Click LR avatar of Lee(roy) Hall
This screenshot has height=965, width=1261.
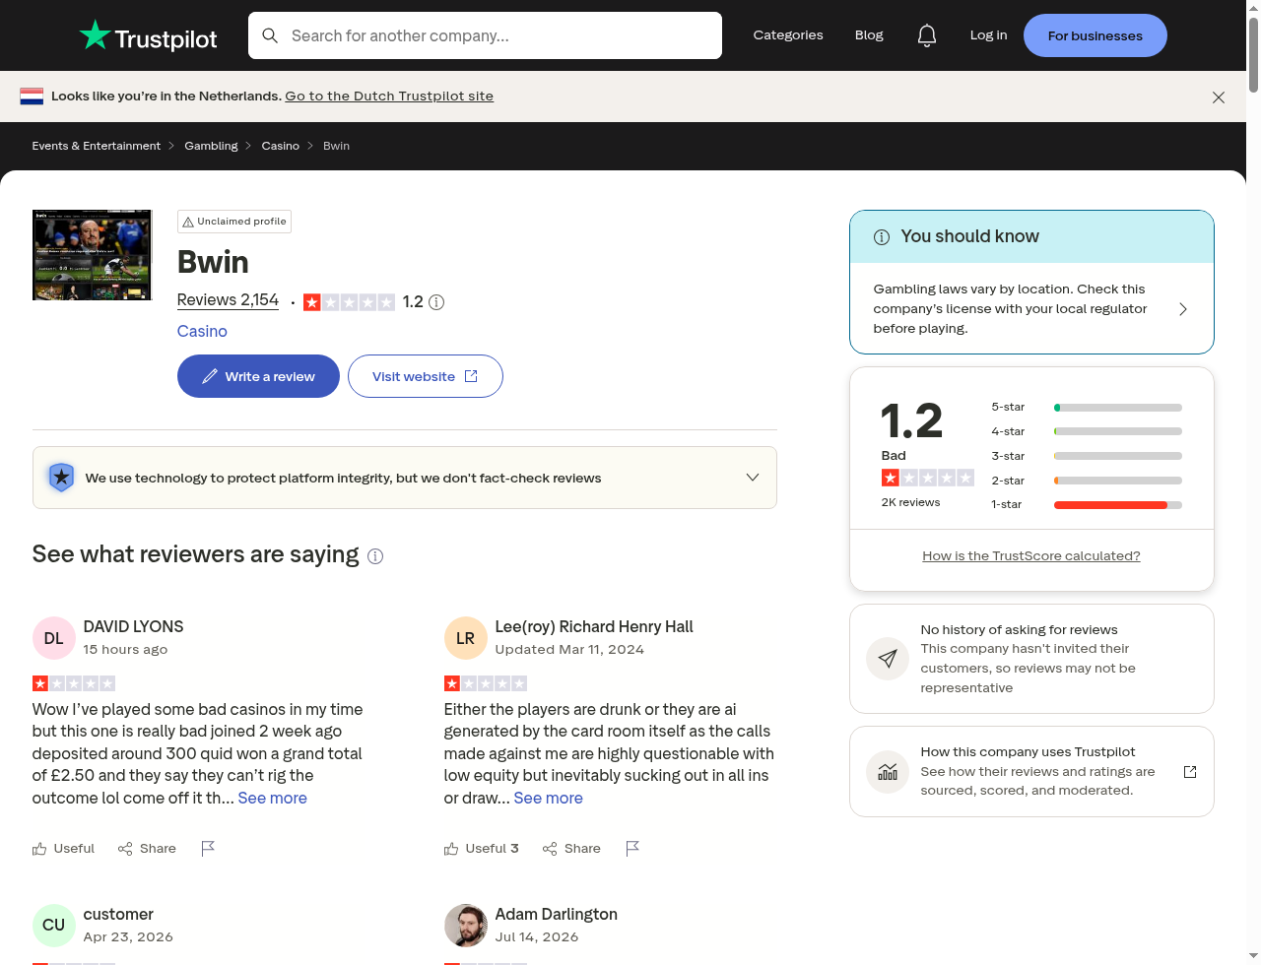click(x=466, y=638)
